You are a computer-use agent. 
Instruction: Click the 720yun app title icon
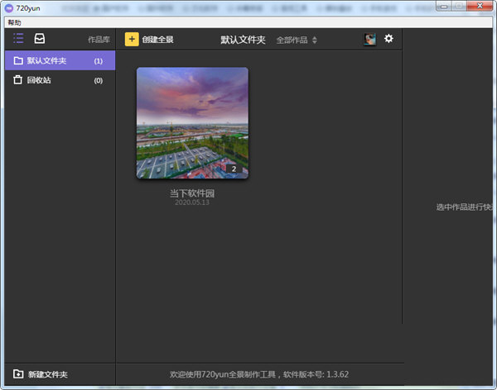[x=9, y=8]
